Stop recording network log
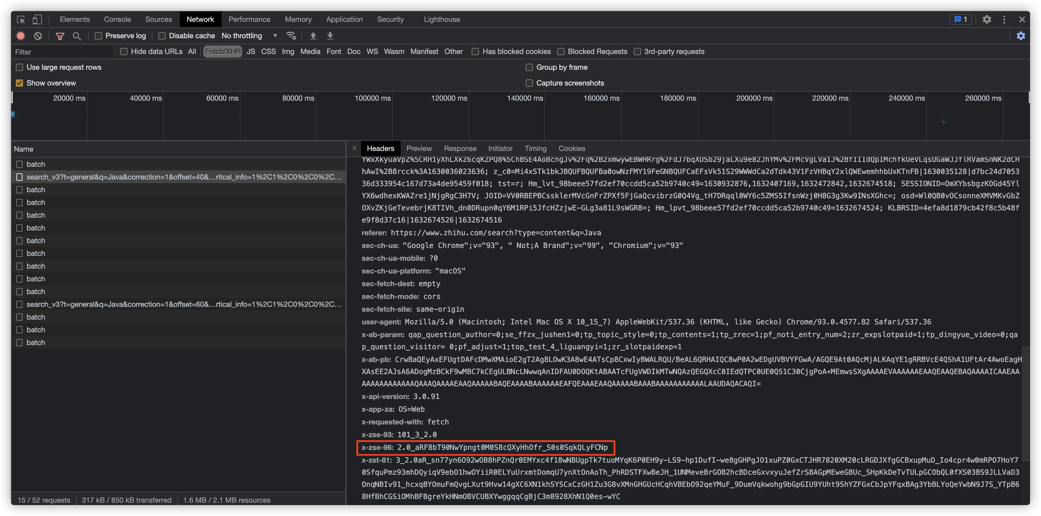 [x=21, y=36]
